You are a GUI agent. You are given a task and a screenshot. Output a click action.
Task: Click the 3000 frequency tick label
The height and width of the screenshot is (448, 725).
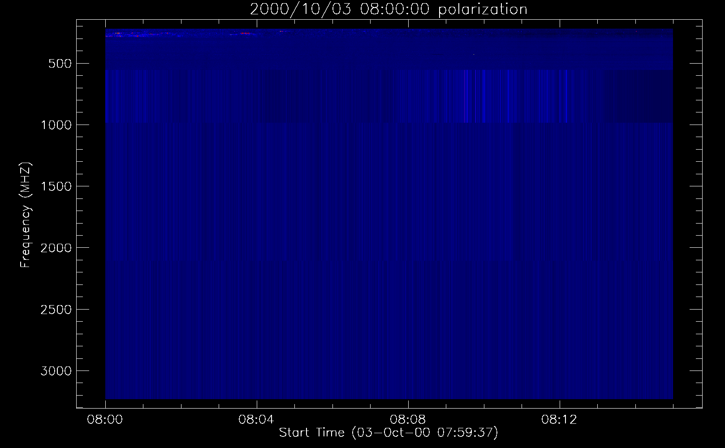56,371
